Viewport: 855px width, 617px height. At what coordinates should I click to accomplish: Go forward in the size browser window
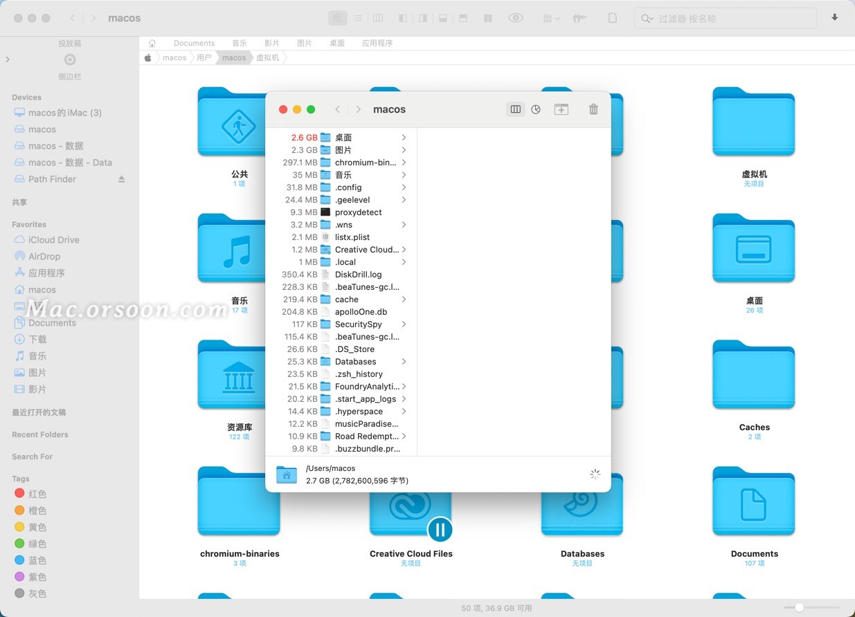point(358,109)
